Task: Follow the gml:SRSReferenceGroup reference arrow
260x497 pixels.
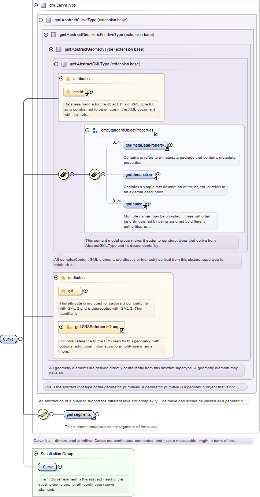Action: 122,331
